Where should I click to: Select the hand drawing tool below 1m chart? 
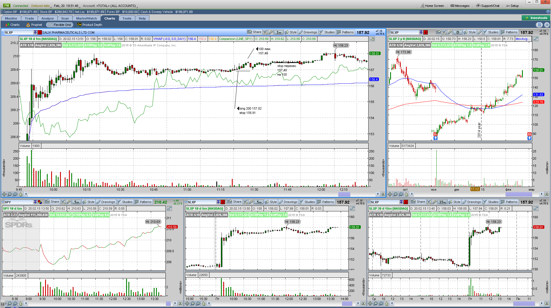click(21, 194)
